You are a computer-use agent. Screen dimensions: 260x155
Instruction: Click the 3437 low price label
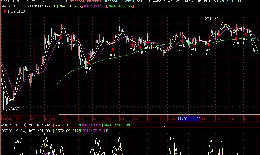pos(15,109)
